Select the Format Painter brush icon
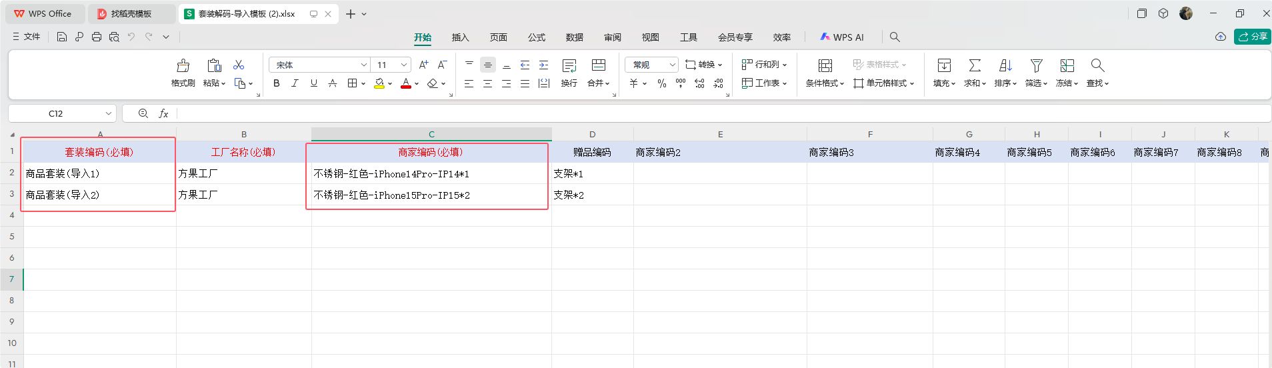Image resolution: width=1272 pixels, height=368 pixels. 183,65
